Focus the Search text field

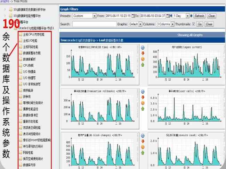(95, 24)
